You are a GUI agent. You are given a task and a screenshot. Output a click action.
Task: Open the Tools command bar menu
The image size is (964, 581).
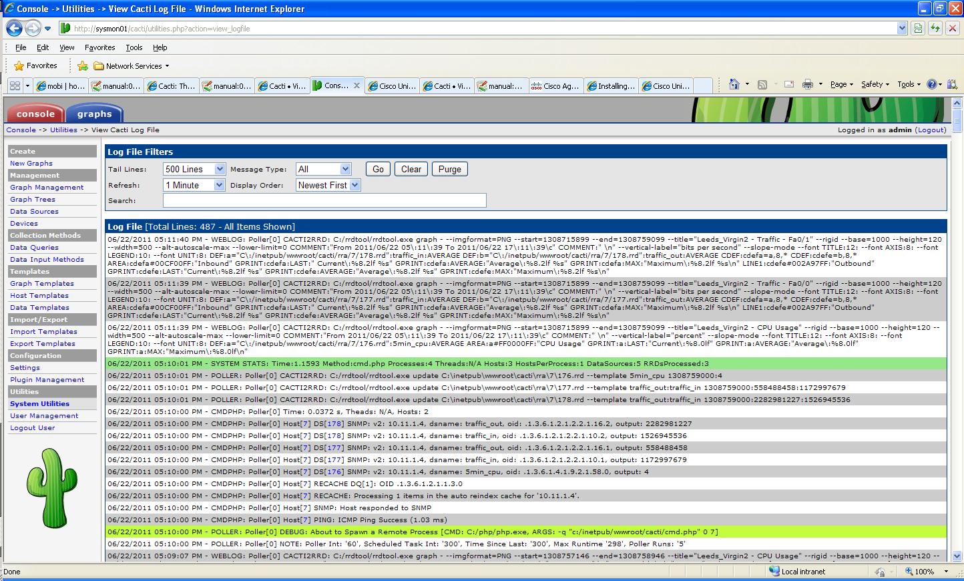909,84
